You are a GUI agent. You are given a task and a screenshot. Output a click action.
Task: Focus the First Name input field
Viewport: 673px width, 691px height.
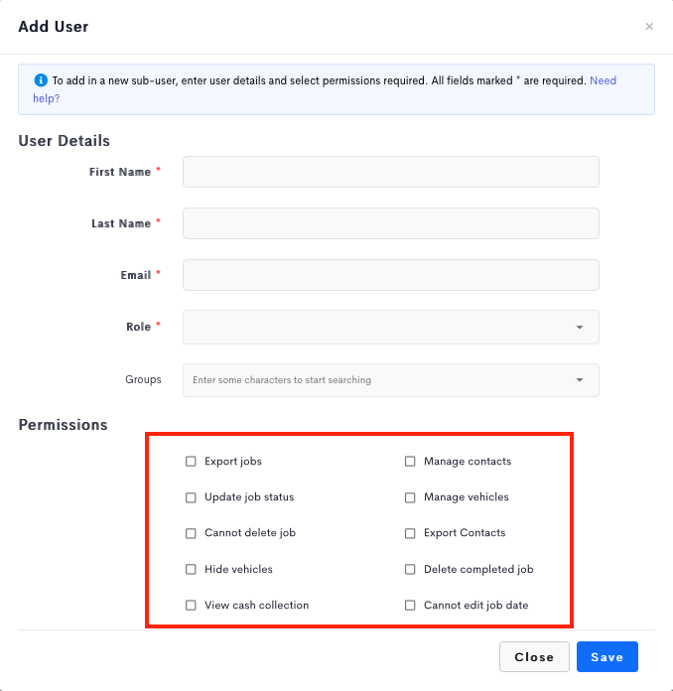(391, 172)
